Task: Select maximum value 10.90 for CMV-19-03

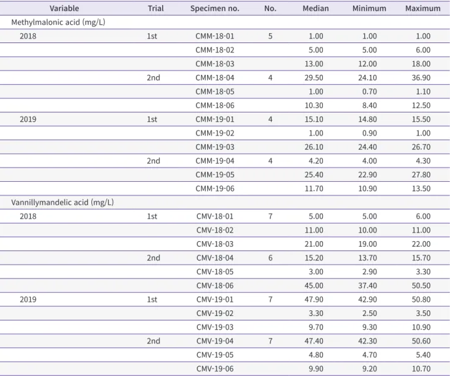Action: tap(421, 327)
